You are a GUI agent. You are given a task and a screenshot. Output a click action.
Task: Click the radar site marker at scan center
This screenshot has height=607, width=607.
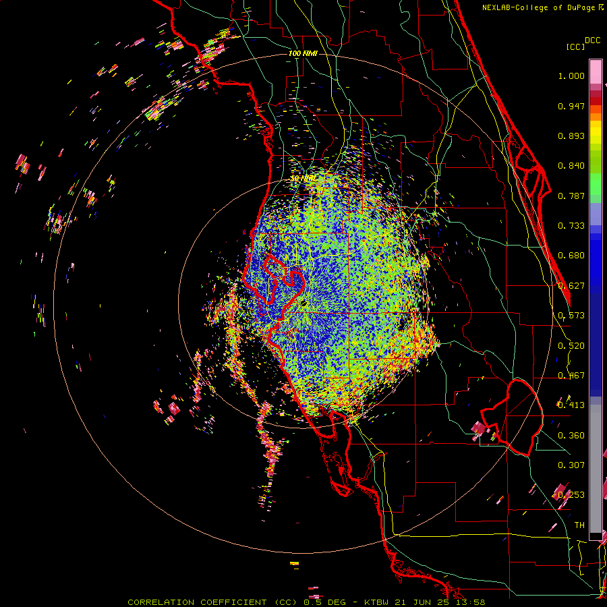pos(303,303)
